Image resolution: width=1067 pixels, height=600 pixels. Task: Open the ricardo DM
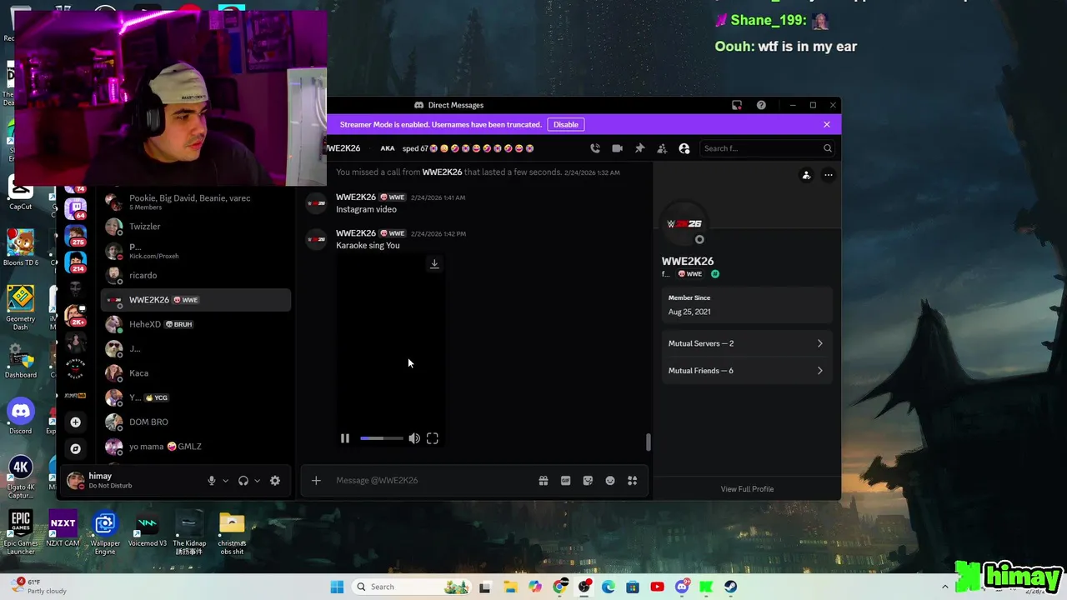(196, 275)
